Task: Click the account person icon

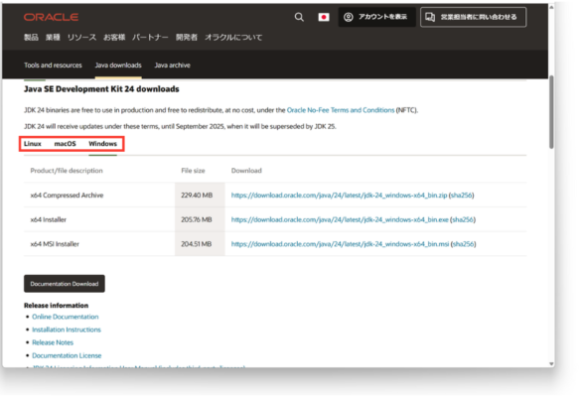Action: tap(348, 17)
